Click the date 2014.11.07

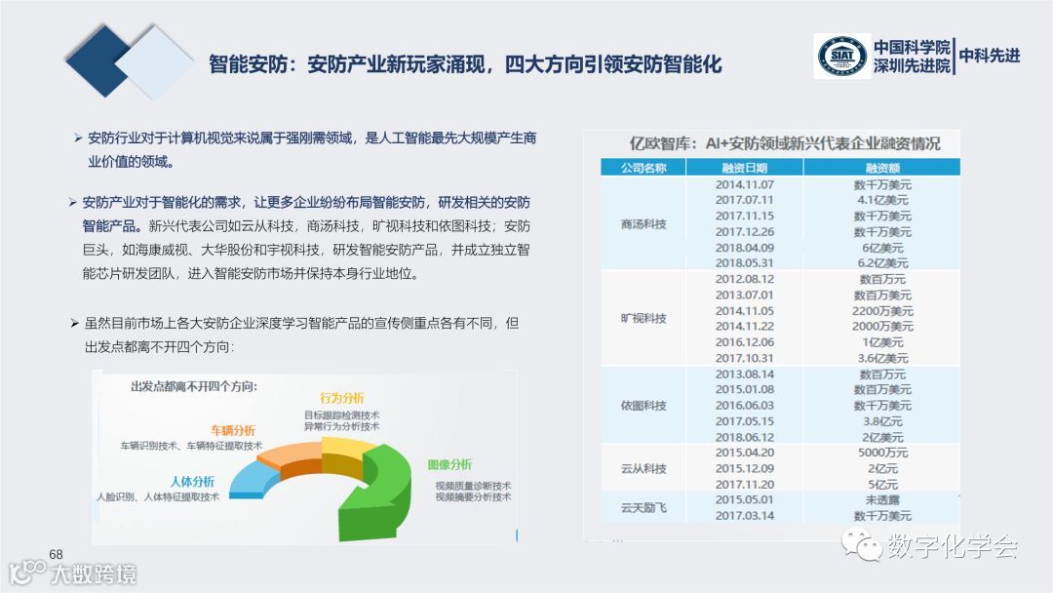click(744, 184)
